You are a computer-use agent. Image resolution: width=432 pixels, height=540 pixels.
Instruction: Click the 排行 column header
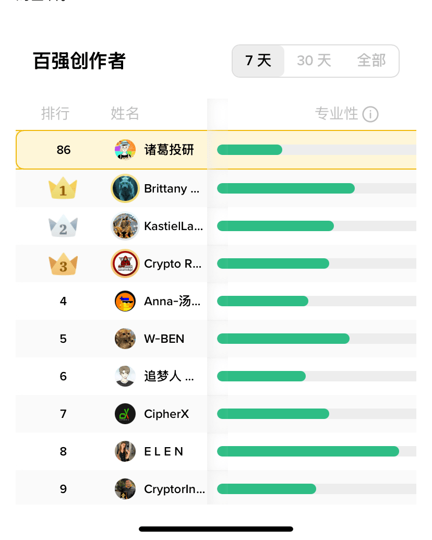55,113
